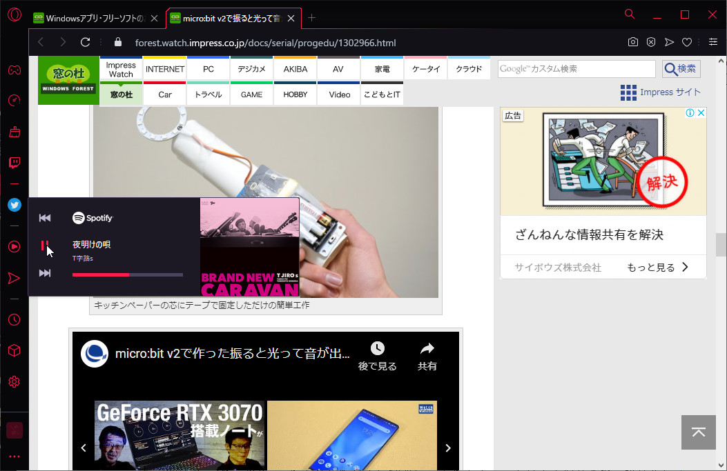Go back to the previous Spotify track

click(45, 218)
